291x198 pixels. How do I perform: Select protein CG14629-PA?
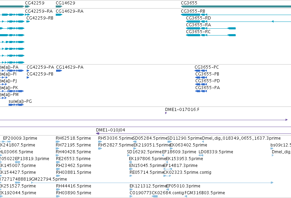coord(70,67)
